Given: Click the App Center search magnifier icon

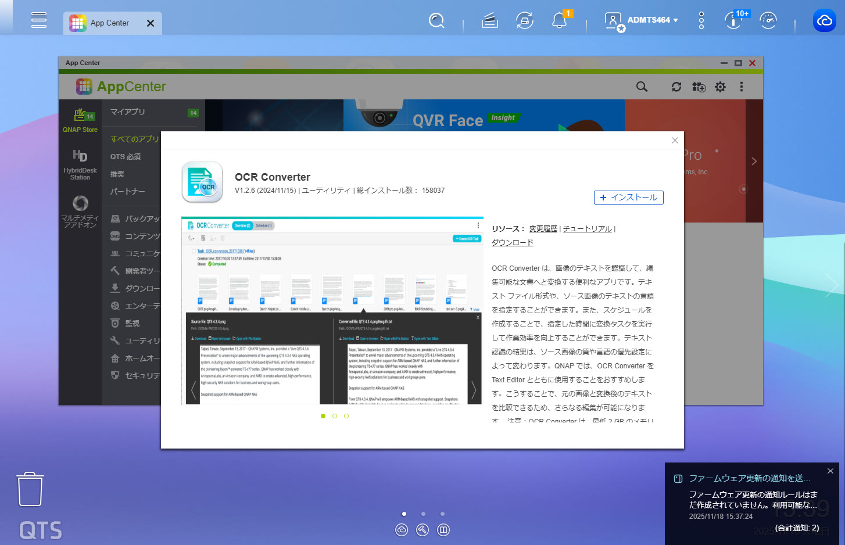Looking at the screenshot, I should coord(642,87).
